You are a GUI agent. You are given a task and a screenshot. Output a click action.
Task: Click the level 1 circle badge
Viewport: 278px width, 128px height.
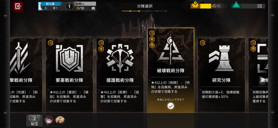[69, 6]
